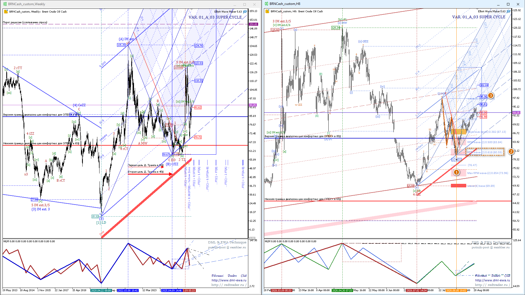Viewport: 525px width, 295px height.
Task: Click the green 120.34 price label in H8
Action: pyautogui.click(x=336, y=28)
